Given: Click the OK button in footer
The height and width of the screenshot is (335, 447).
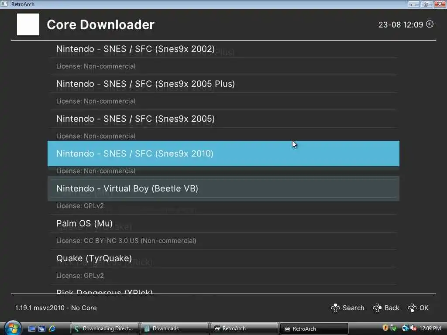Looking at the screenshot, I should [418, 308].
